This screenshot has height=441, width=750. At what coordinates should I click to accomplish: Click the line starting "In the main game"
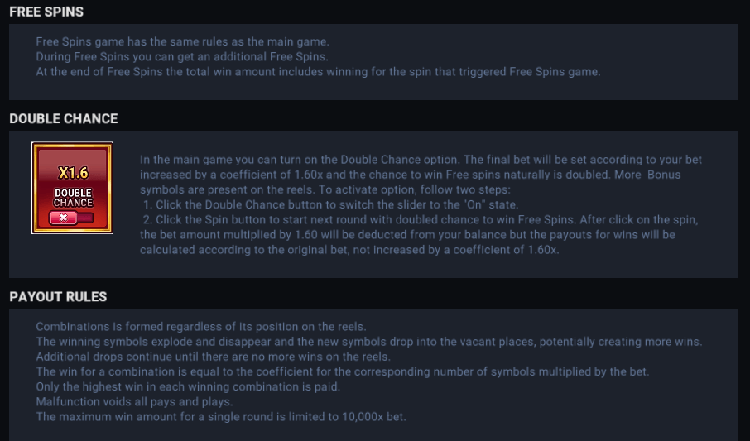421,160
